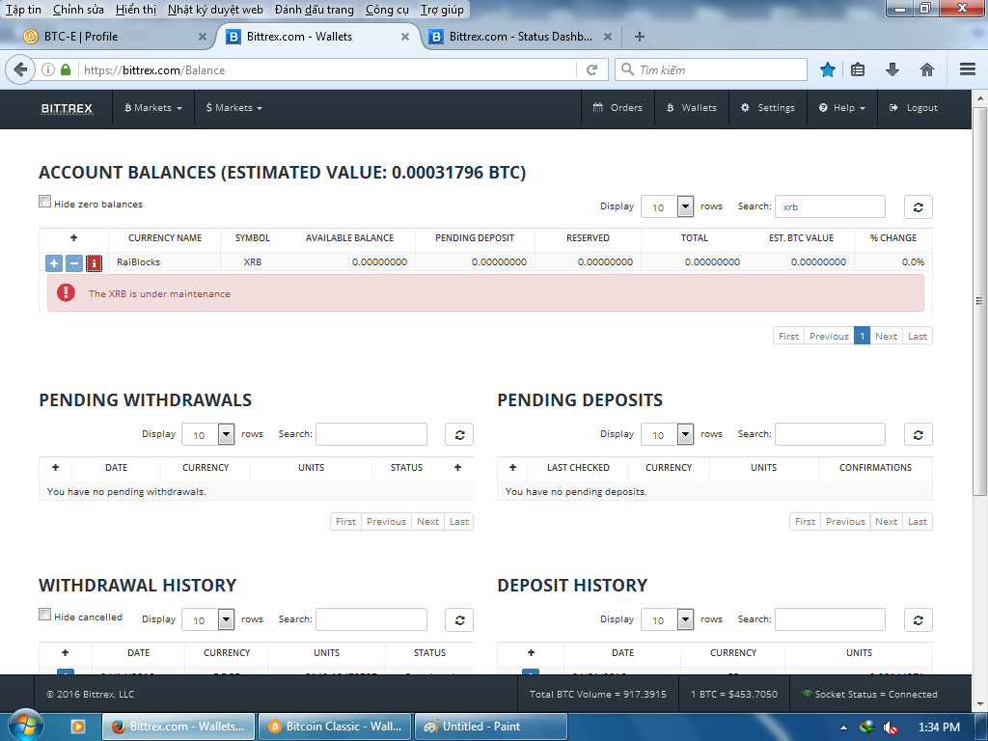Image resolution: width=988 pixels, height=741 pixels.
Task: Click First in pending deposits pagination
Action: 805,521
